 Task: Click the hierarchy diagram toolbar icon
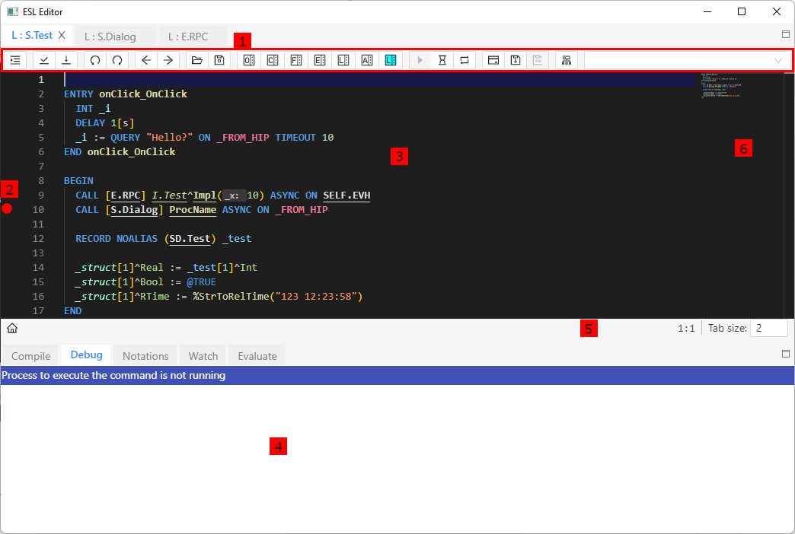[566, 60]
